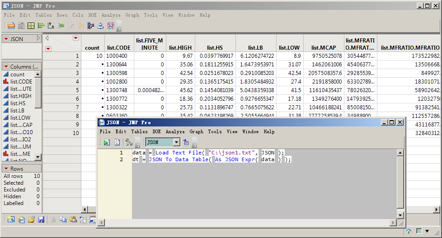
Task: Select the list.HIGH column header
Action: point(180,47)
